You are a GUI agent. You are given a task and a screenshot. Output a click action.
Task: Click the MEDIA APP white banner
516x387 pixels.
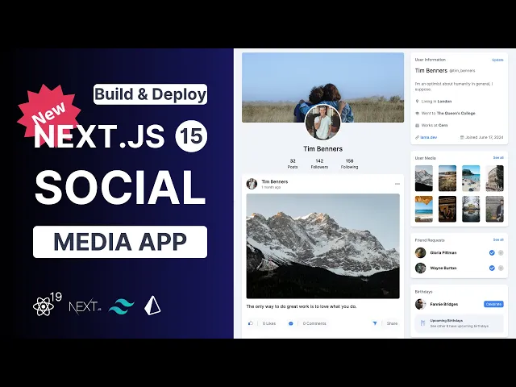[x=120, y=242]
